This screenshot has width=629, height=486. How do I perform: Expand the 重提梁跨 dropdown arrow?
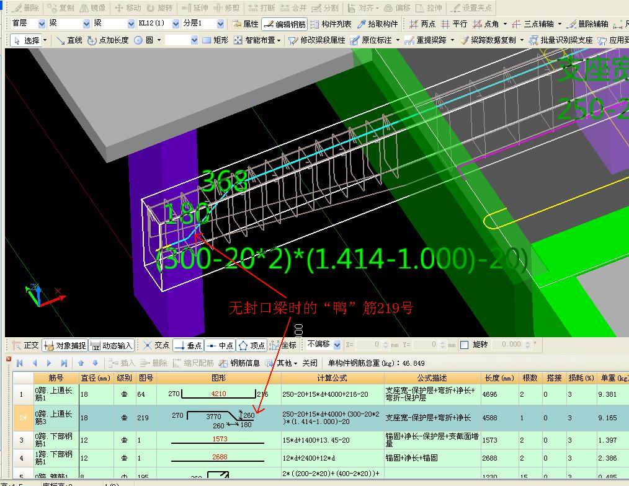[x=452, y=40]
